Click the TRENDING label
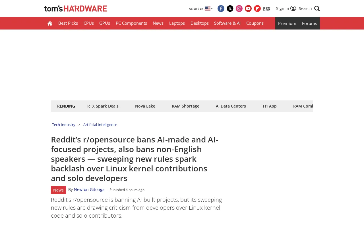Image resolution: width=364 pixels, height=227 pixels. [x=65, y=106]
